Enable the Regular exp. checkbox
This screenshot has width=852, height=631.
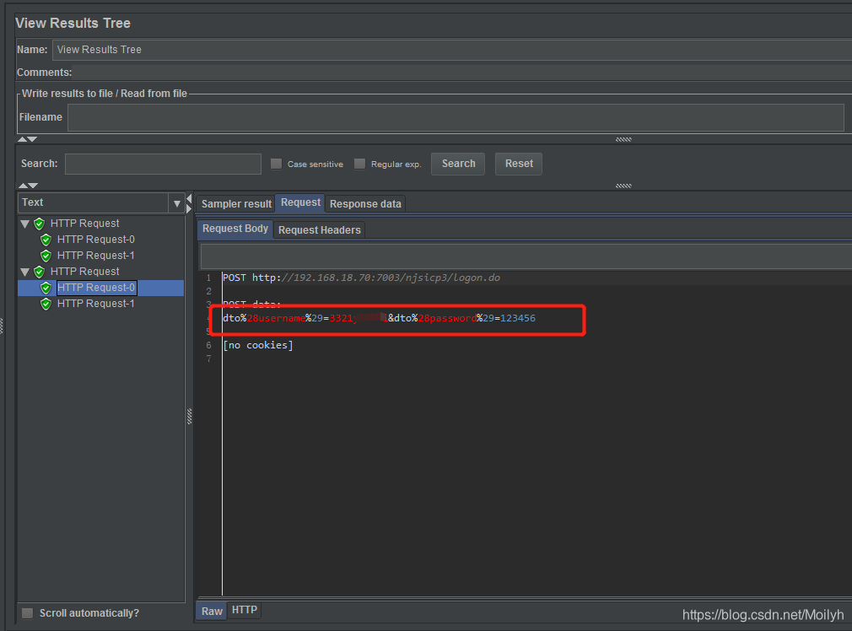359,164
